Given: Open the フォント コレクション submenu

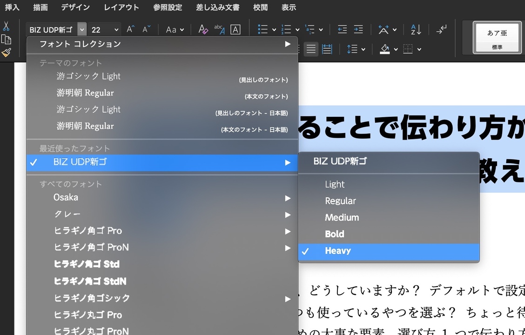Looking at the screenshot, I should [x=162, y=44].
